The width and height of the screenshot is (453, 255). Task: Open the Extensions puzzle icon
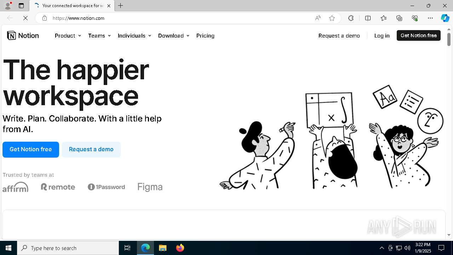(351, 18)
